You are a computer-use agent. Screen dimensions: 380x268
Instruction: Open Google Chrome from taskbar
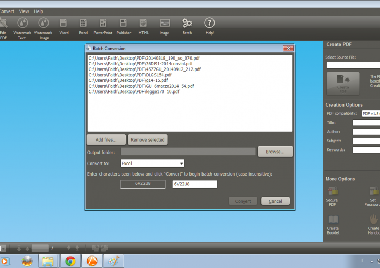70,261
